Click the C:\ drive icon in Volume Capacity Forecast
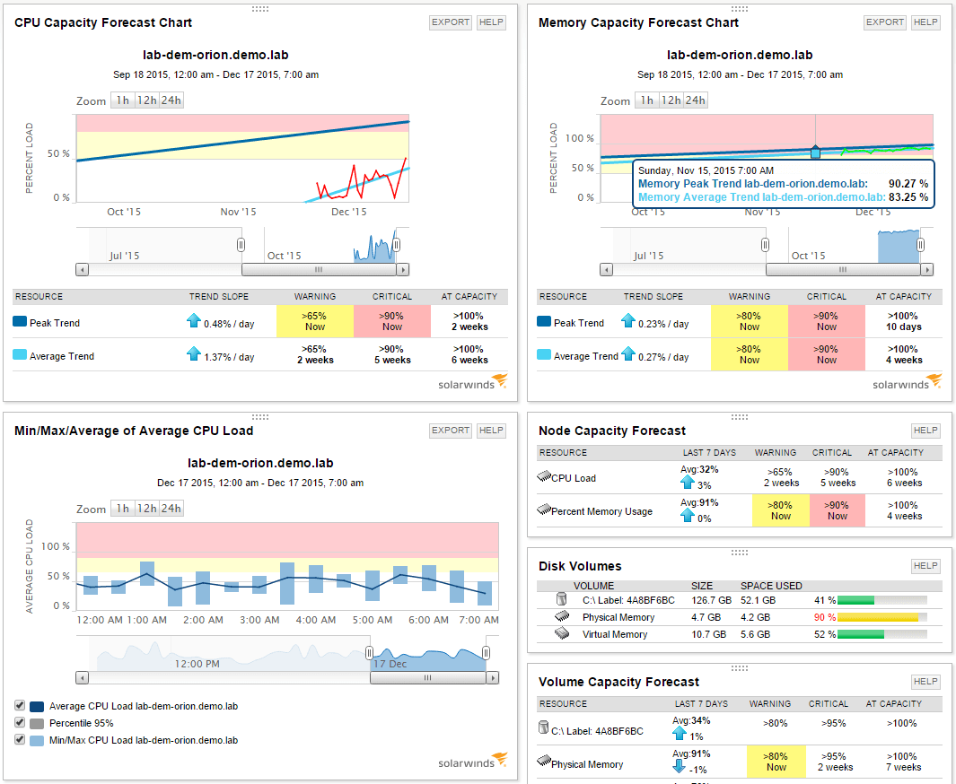 click(542, 725)
